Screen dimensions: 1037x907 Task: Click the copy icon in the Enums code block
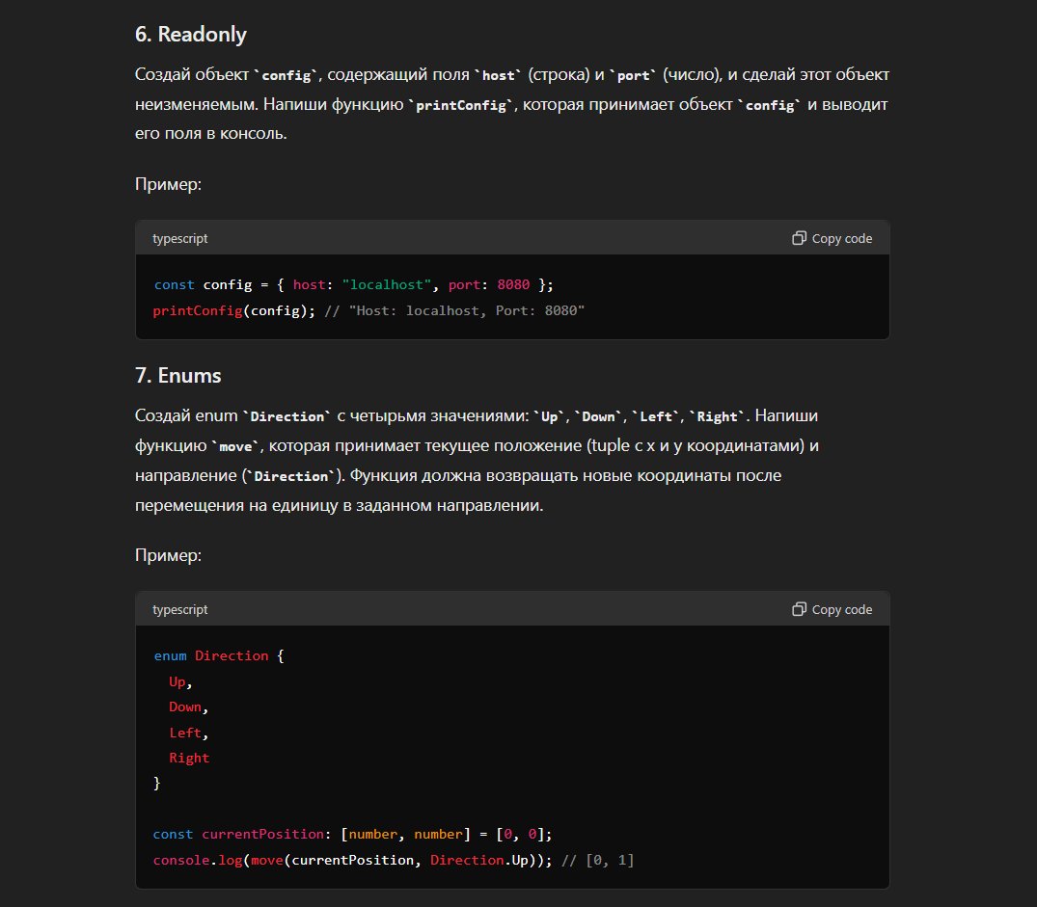[x=799, y=609]
